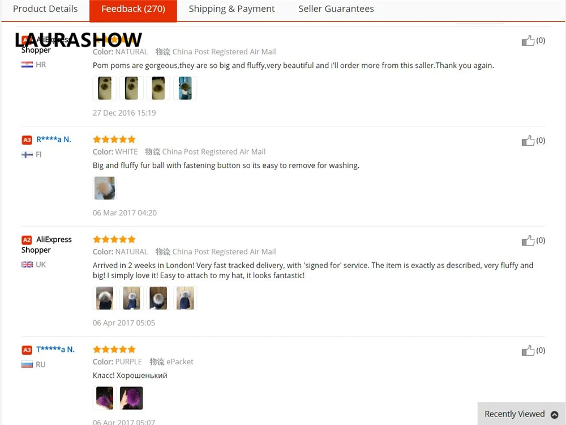Open the Seller Guarantees tab
Screen dimensions: 566x425
(x=336, y=8)
